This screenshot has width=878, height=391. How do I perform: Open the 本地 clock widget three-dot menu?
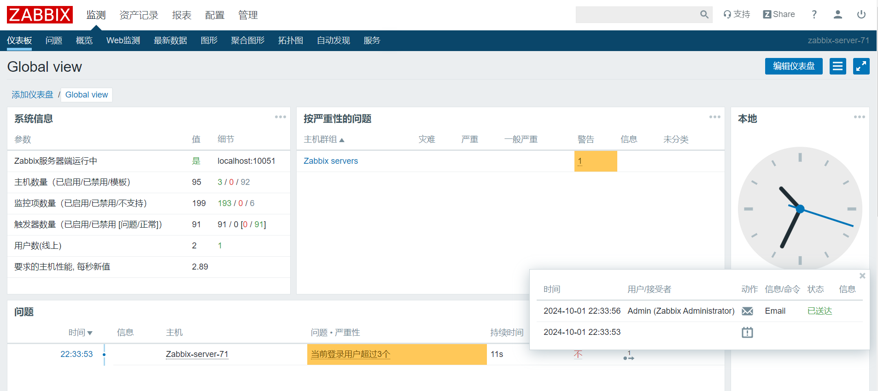point(859,117)
